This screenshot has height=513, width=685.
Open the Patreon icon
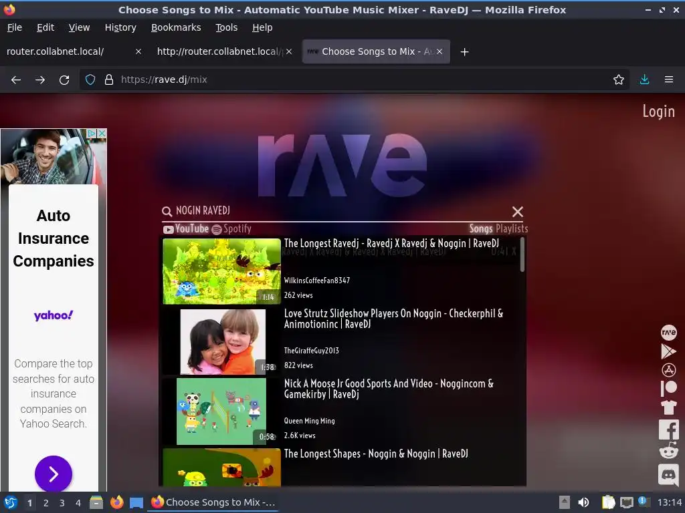668,388
